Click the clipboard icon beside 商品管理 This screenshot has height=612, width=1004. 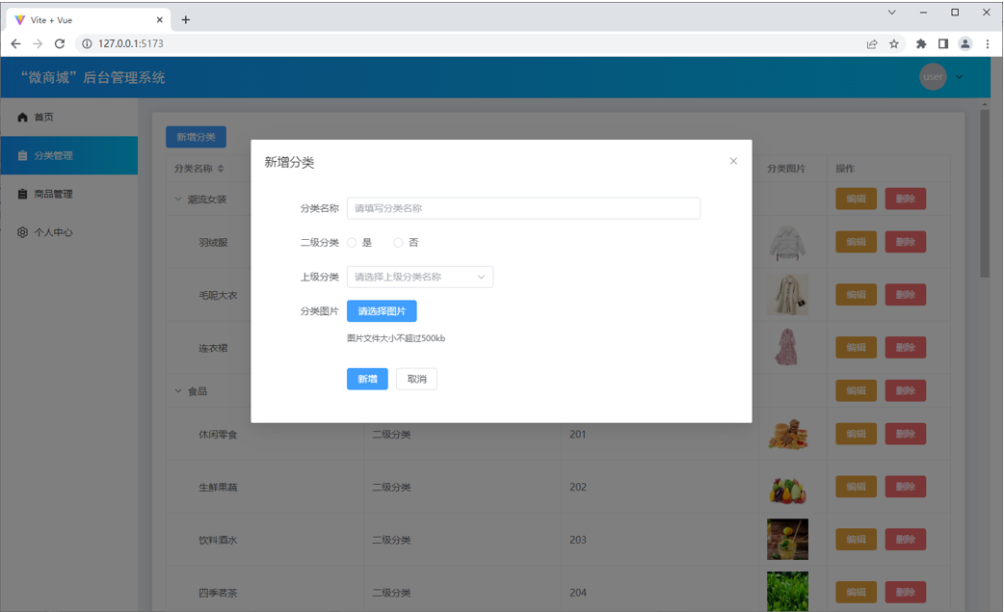[x=22, y=194]
